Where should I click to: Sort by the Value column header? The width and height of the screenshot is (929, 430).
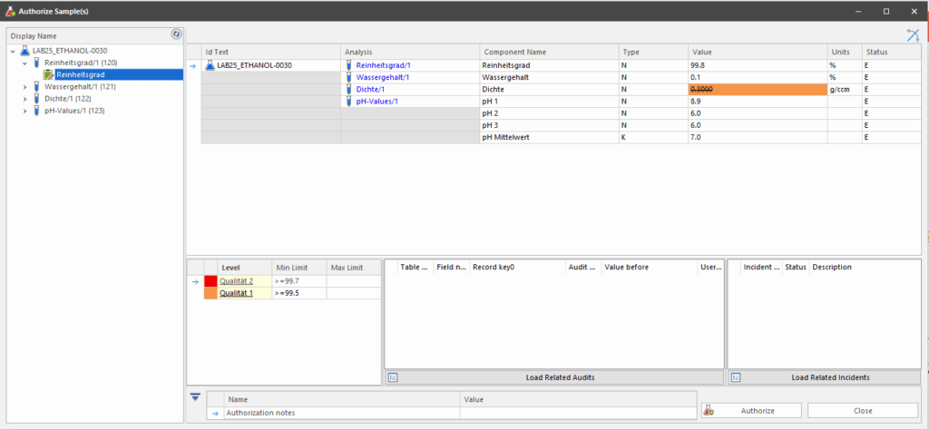click(x=758, y=52)
